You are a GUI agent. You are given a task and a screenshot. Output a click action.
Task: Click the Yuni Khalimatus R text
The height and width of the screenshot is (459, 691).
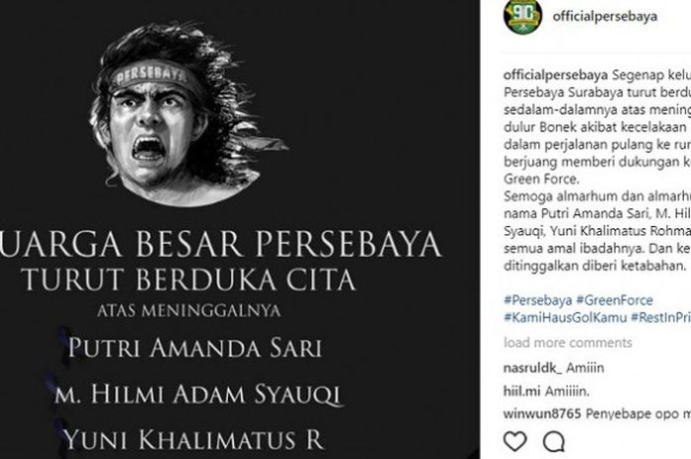193,439
